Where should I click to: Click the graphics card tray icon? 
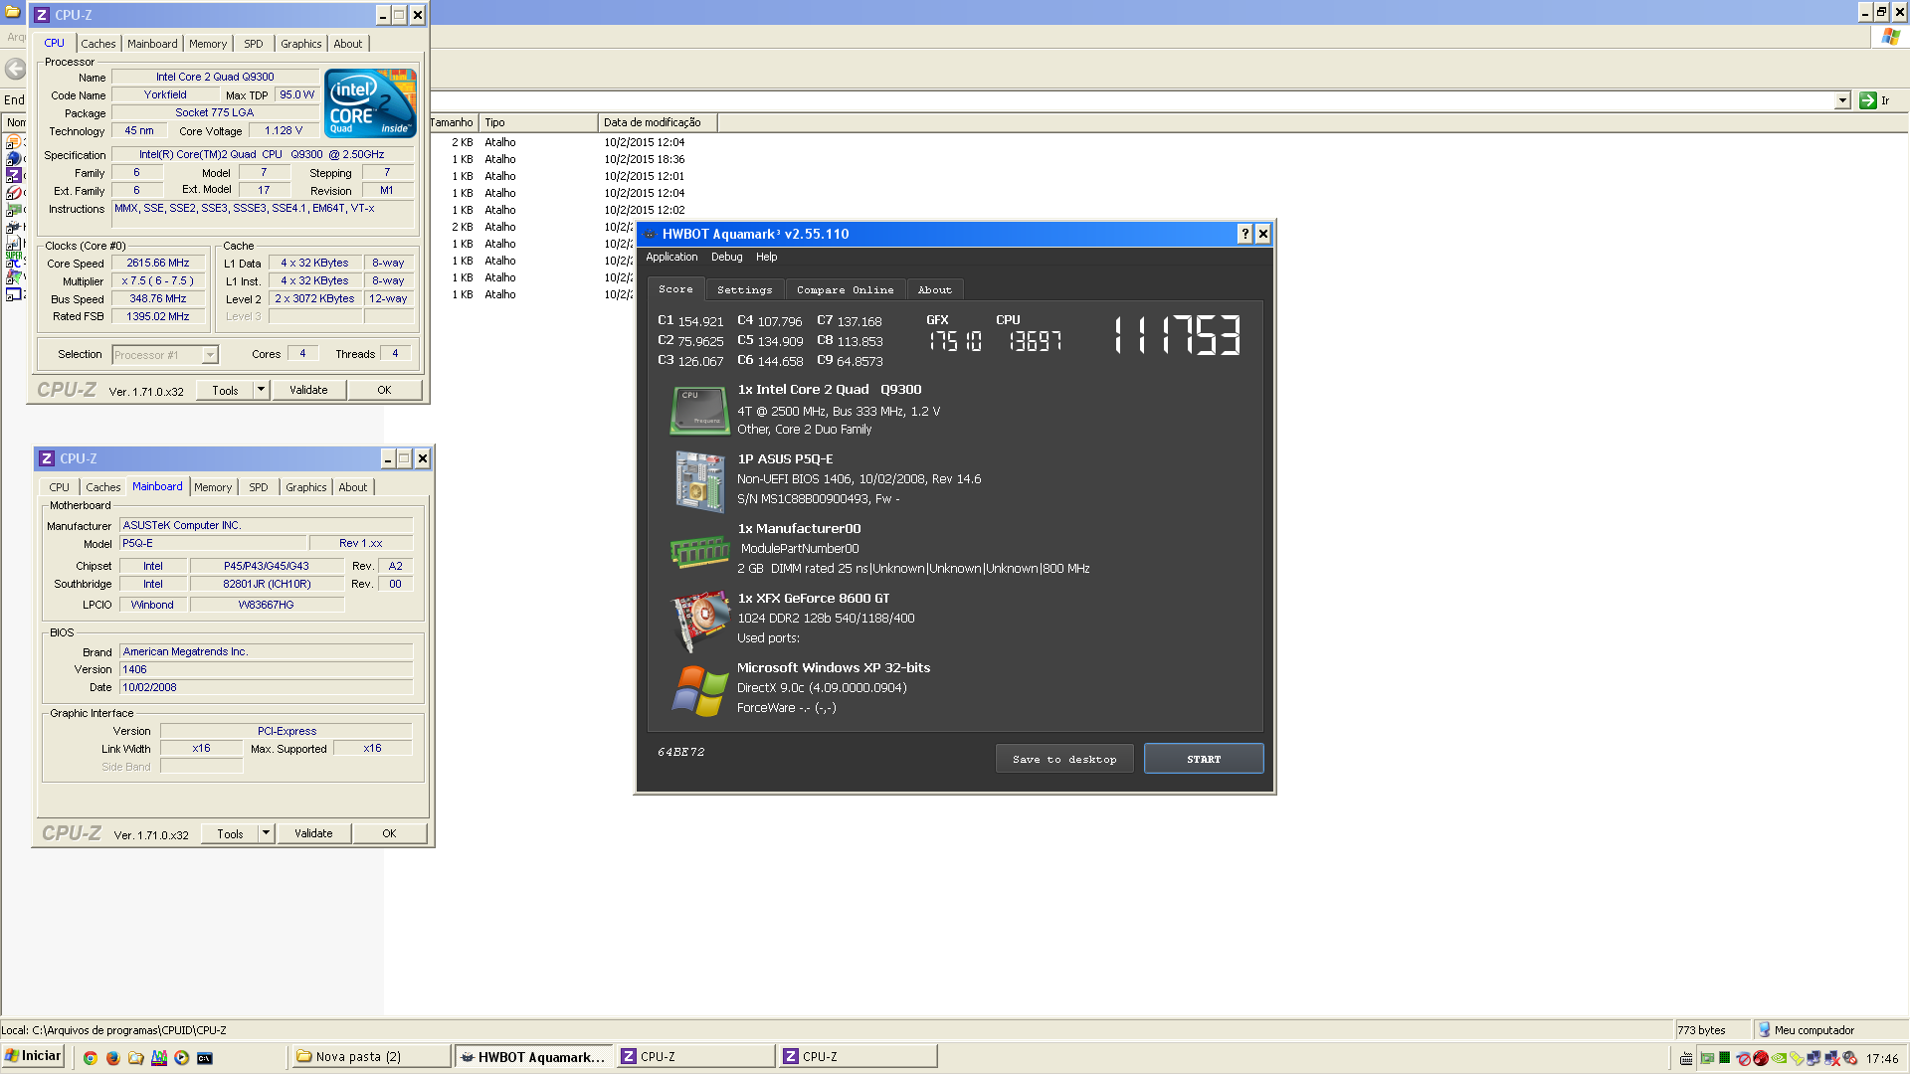1707,1058
